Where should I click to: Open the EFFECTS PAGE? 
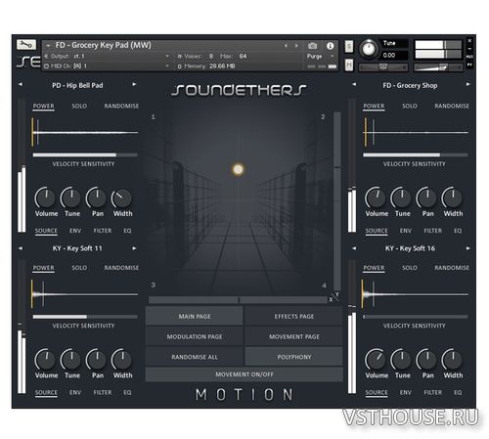point(293,317)
